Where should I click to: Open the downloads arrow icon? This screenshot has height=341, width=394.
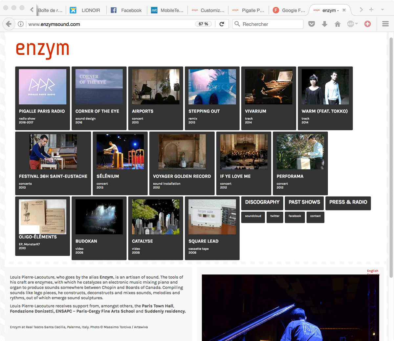324,24
